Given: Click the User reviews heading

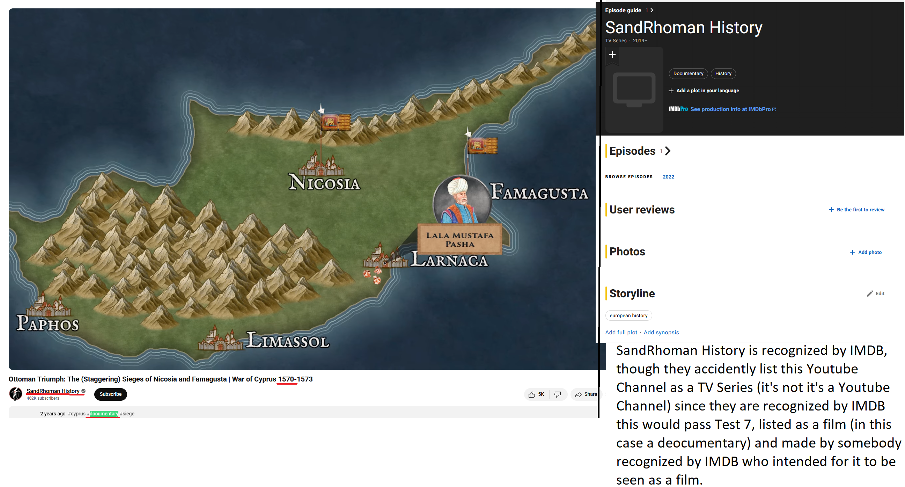Looking at the screenshot, I should click(x=642, y=210).
